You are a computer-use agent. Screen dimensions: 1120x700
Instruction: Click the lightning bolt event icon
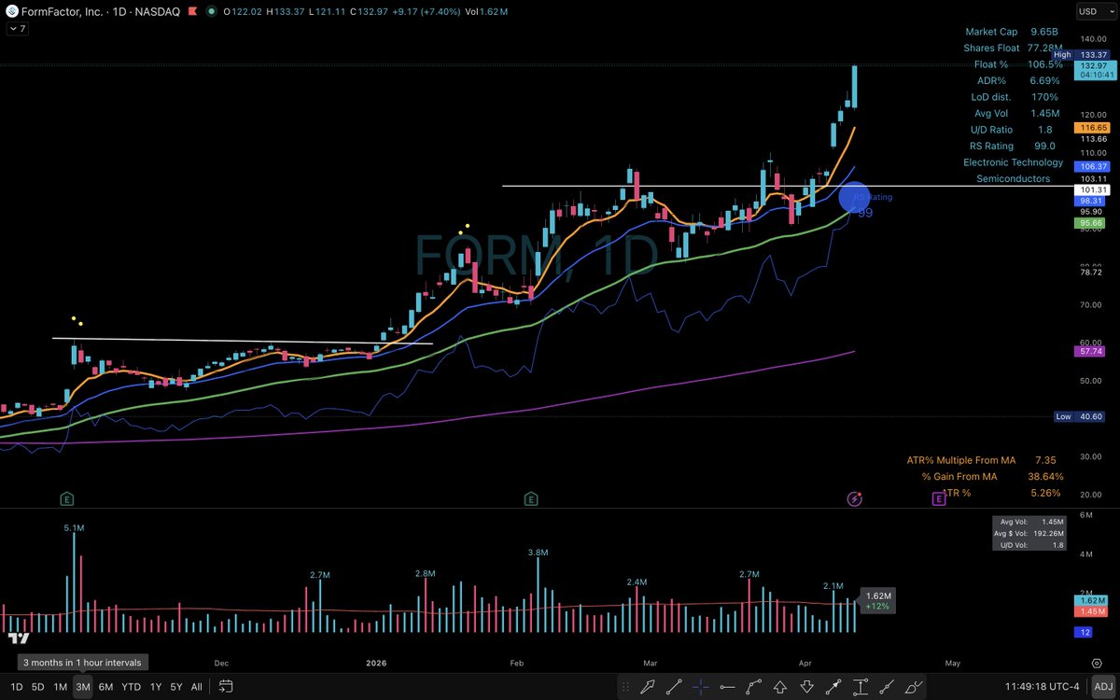coord(854,499)
